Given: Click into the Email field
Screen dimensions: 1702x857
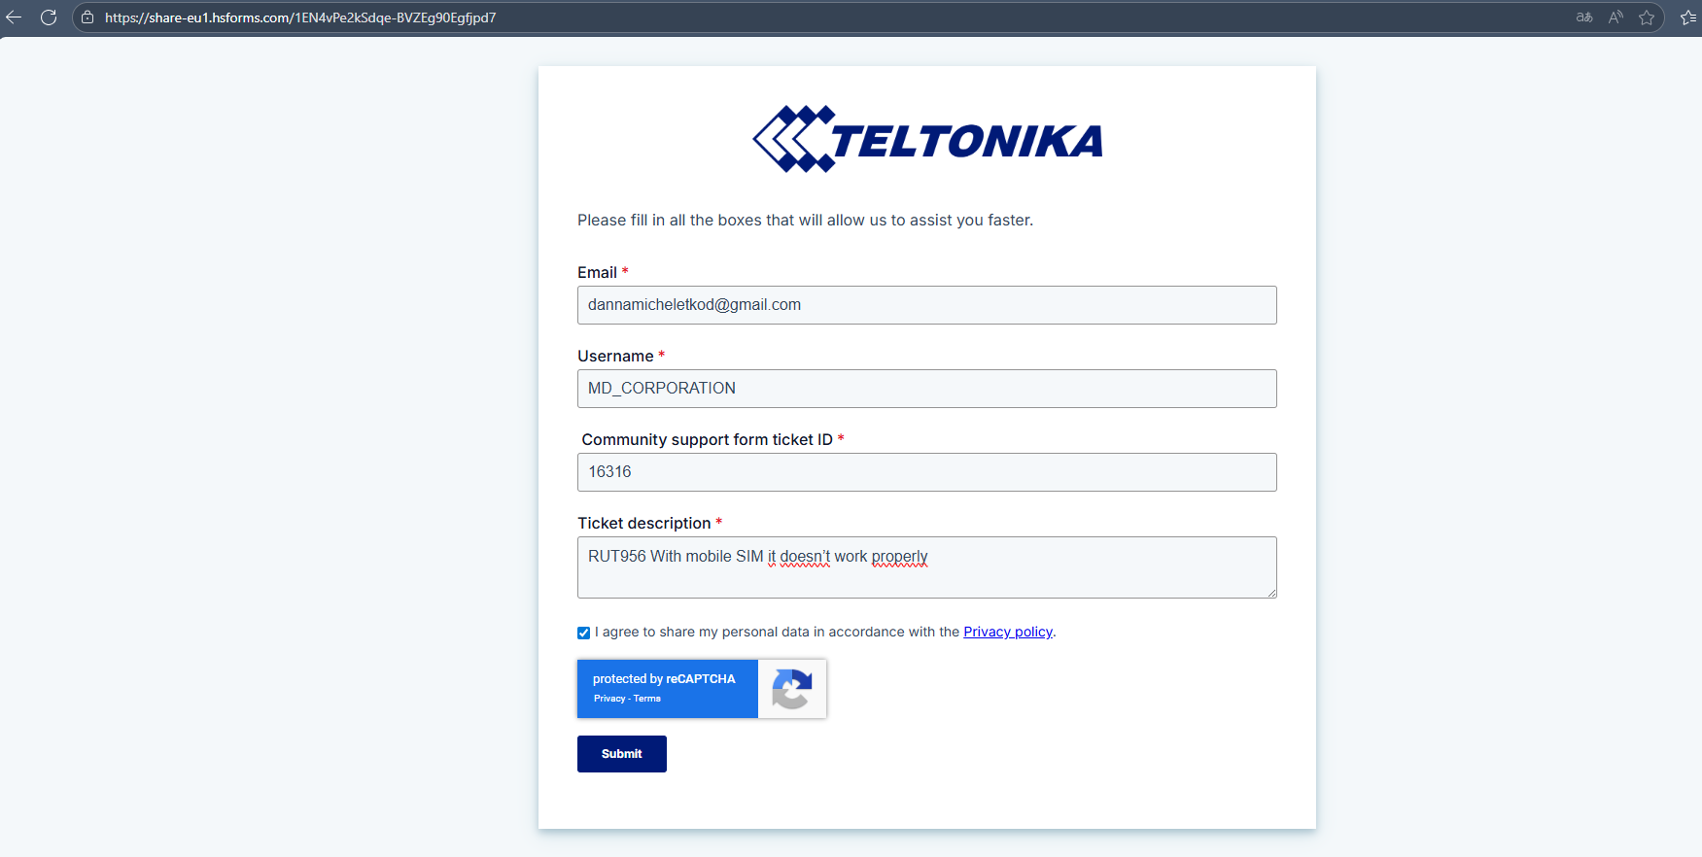Looking at the screenshot, I should tap(926, 305).
